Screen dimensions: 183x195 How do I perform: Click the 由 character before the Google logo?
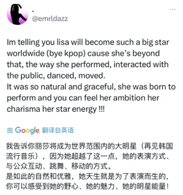(x=10, y=130)
